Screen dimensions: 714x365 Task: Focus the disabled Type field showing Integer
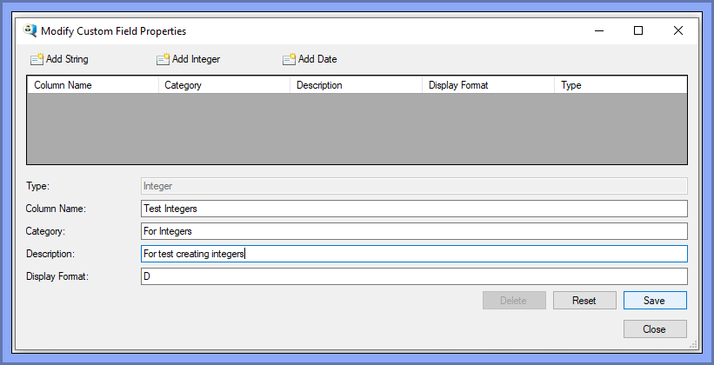click(x=414, y=186)
